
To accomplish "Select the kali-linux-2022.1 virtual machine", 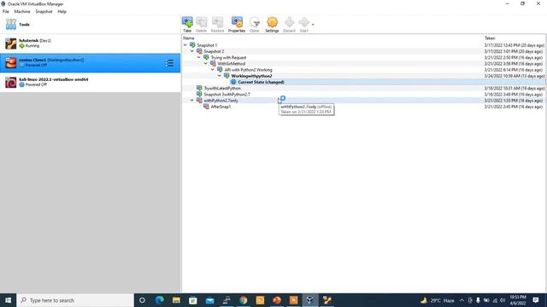I will [x=90, y=82].
